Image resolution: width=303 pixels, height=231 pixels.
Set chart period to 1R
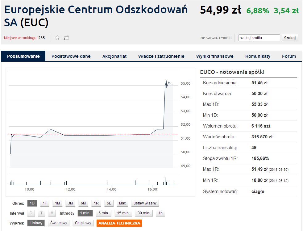pos(96,203)
